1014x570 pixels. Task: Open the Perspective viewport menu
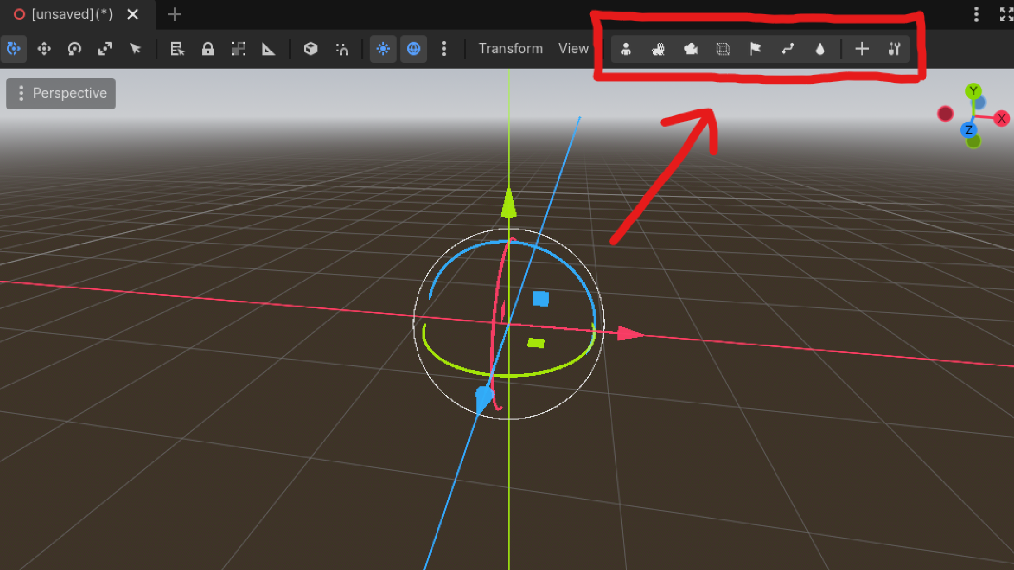pyautogui.click(x=61, y=93)
